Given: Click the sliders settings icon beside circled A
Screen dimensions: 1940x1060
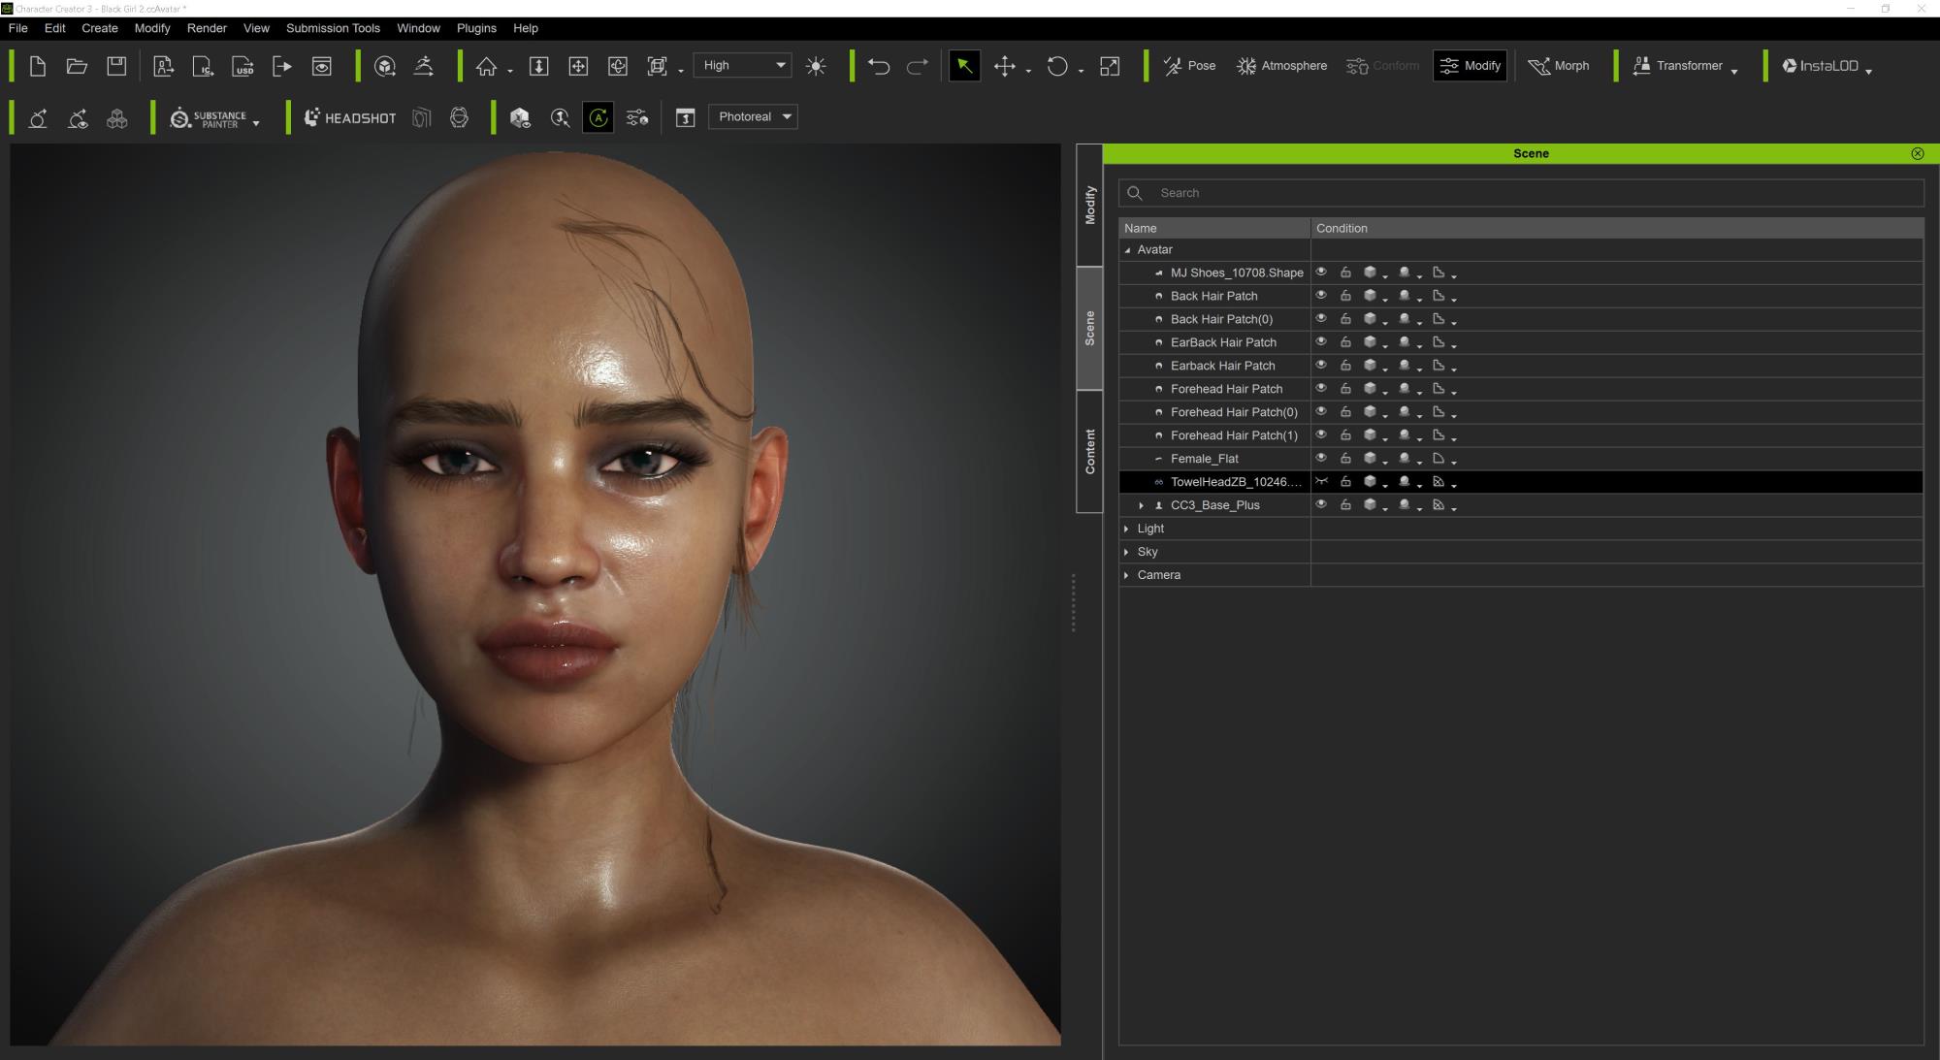Looking at the screenshot, I should point(637,117).
